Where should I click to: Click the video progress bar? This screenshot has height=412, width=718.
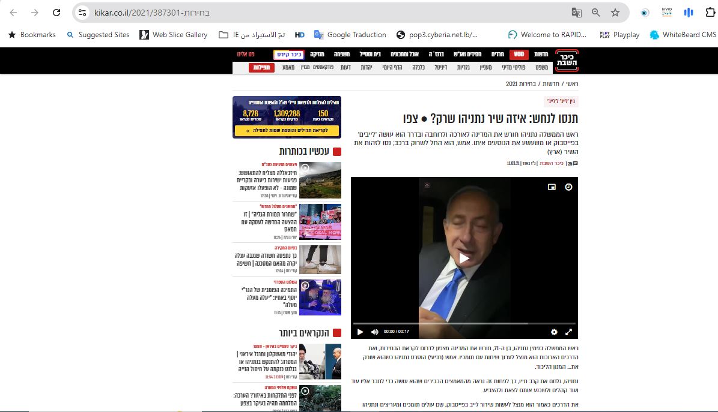pos(464,323)
